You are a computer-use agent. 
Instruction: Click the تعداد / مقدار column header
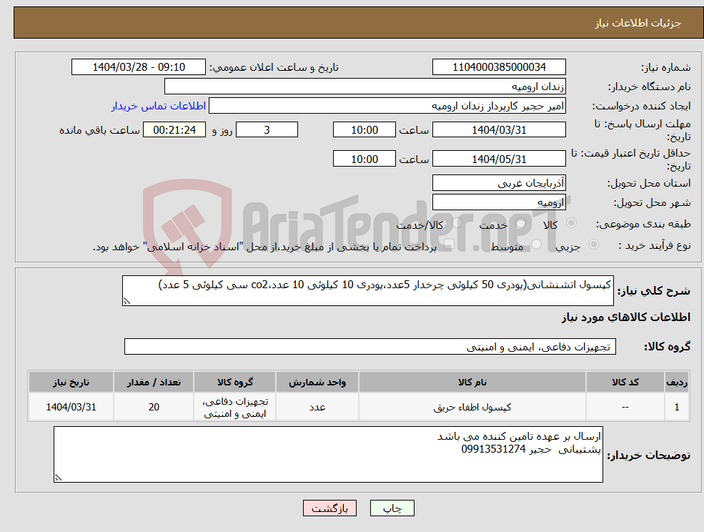pos(154,382)
